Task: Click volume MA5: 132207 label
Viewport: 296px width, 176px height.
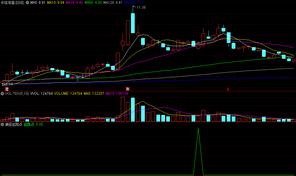Action: [94, 93]
